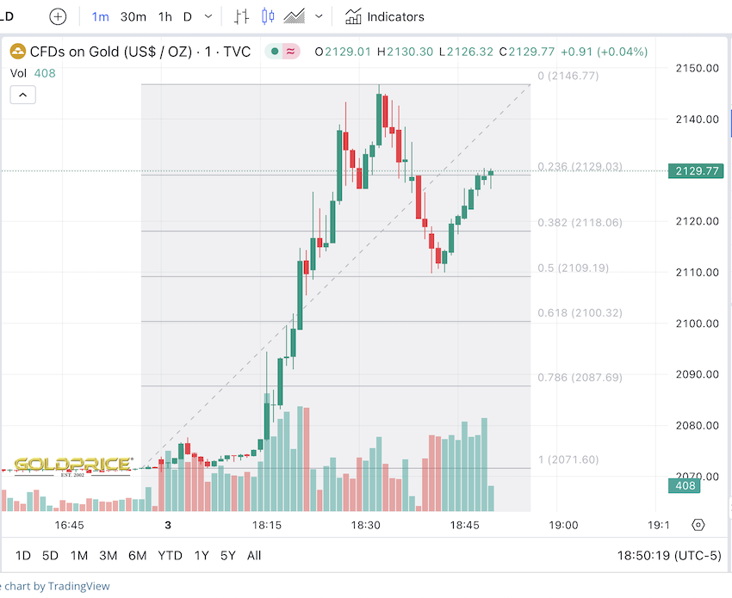Open chart settings hexagon icon on time axis
The width and height of the screenshot is (732, 598).
698,525
